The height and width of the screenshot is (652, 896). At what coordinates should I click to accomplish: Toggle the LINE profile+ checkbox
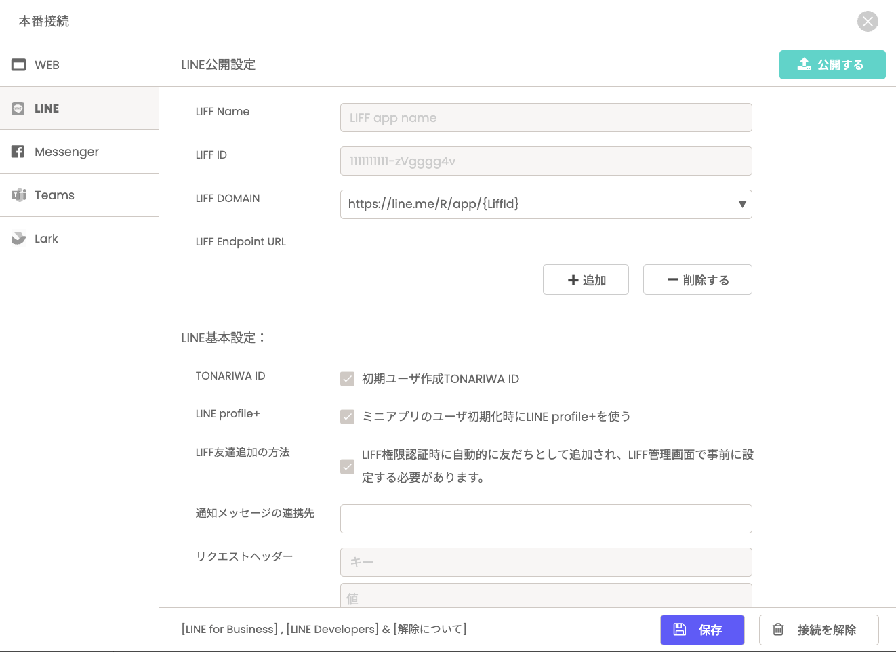[347, 417]
